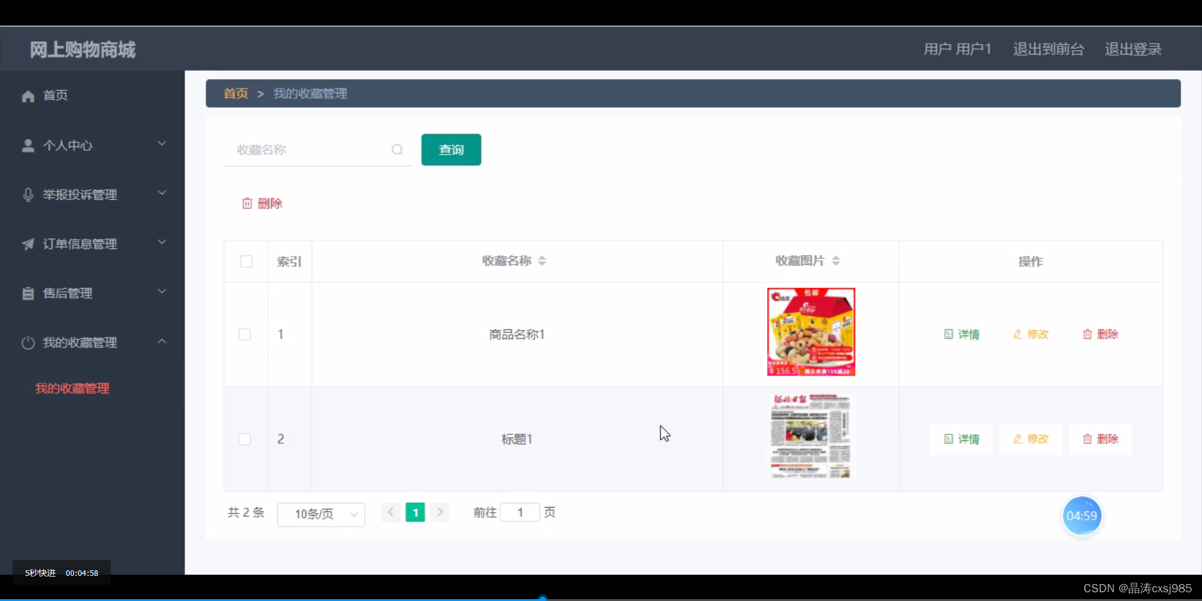The height and width of the screenshot is (601, 1202).
Task: Click the paper plane icon for 订单信息管理
Action: coord(28,244)
